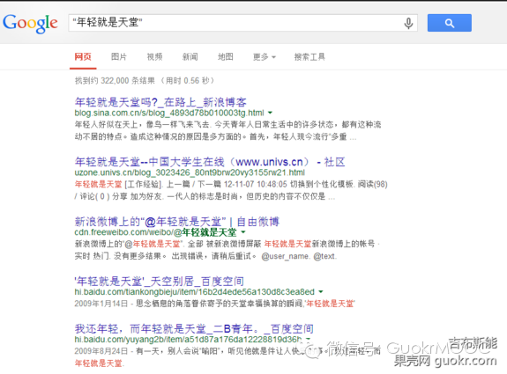Open result "年轻就是天堂吗?_在路上_新浪博客"
The image size is (507, 374).
[160, 102]
